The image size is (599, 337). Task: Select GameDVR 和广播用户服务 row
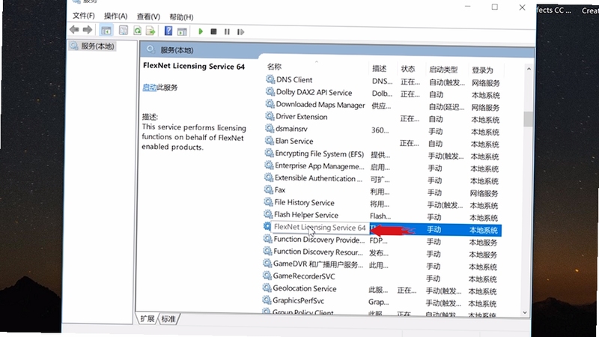click(x=381, y=264)
